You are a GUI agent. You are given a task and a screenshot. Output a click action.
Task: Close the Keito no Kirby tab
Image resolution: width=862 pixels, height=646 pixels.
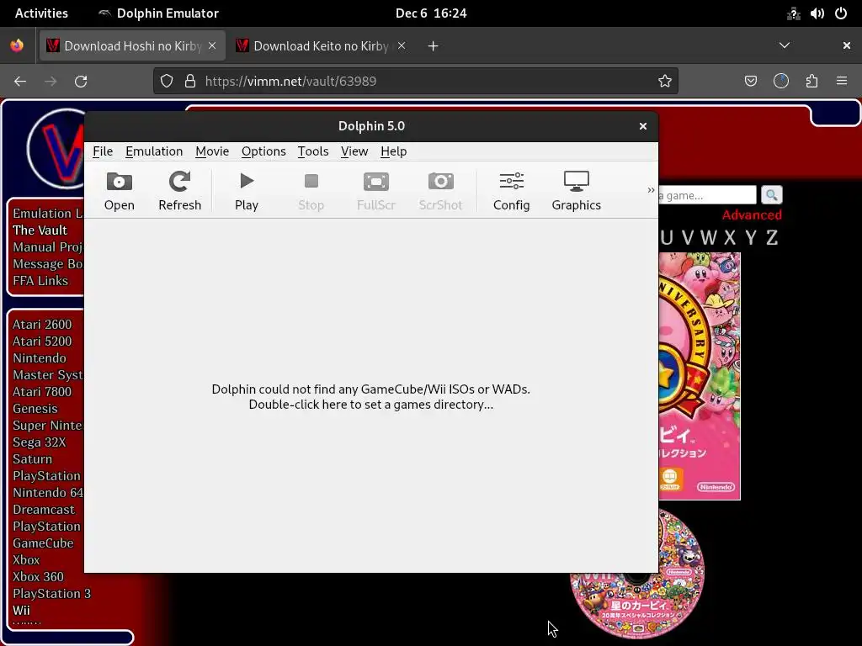[402, 45]
